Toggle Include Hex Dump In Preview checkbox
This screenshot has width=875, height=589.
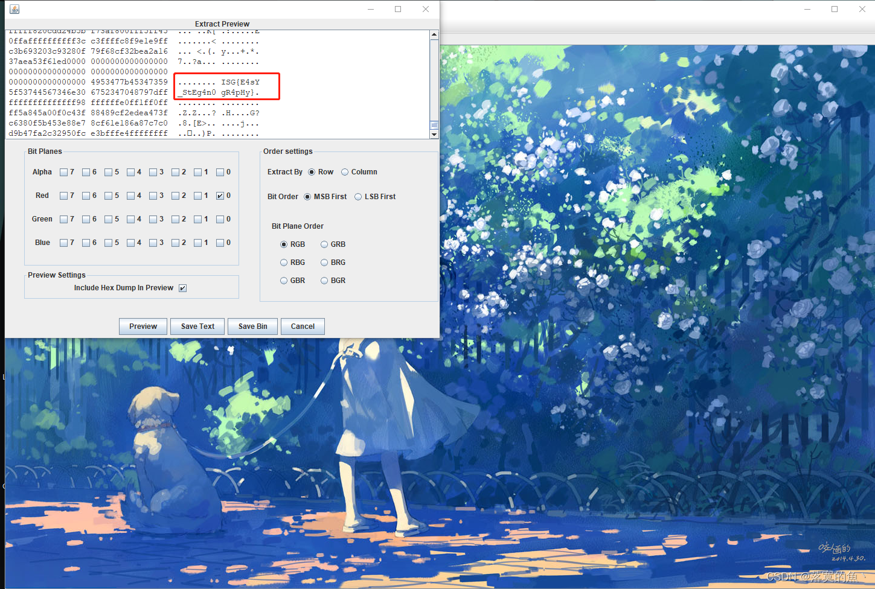[183, 288]
